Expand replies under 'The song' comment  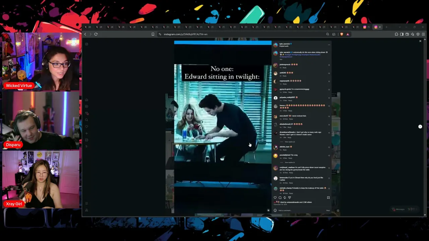tap(290, 162)
